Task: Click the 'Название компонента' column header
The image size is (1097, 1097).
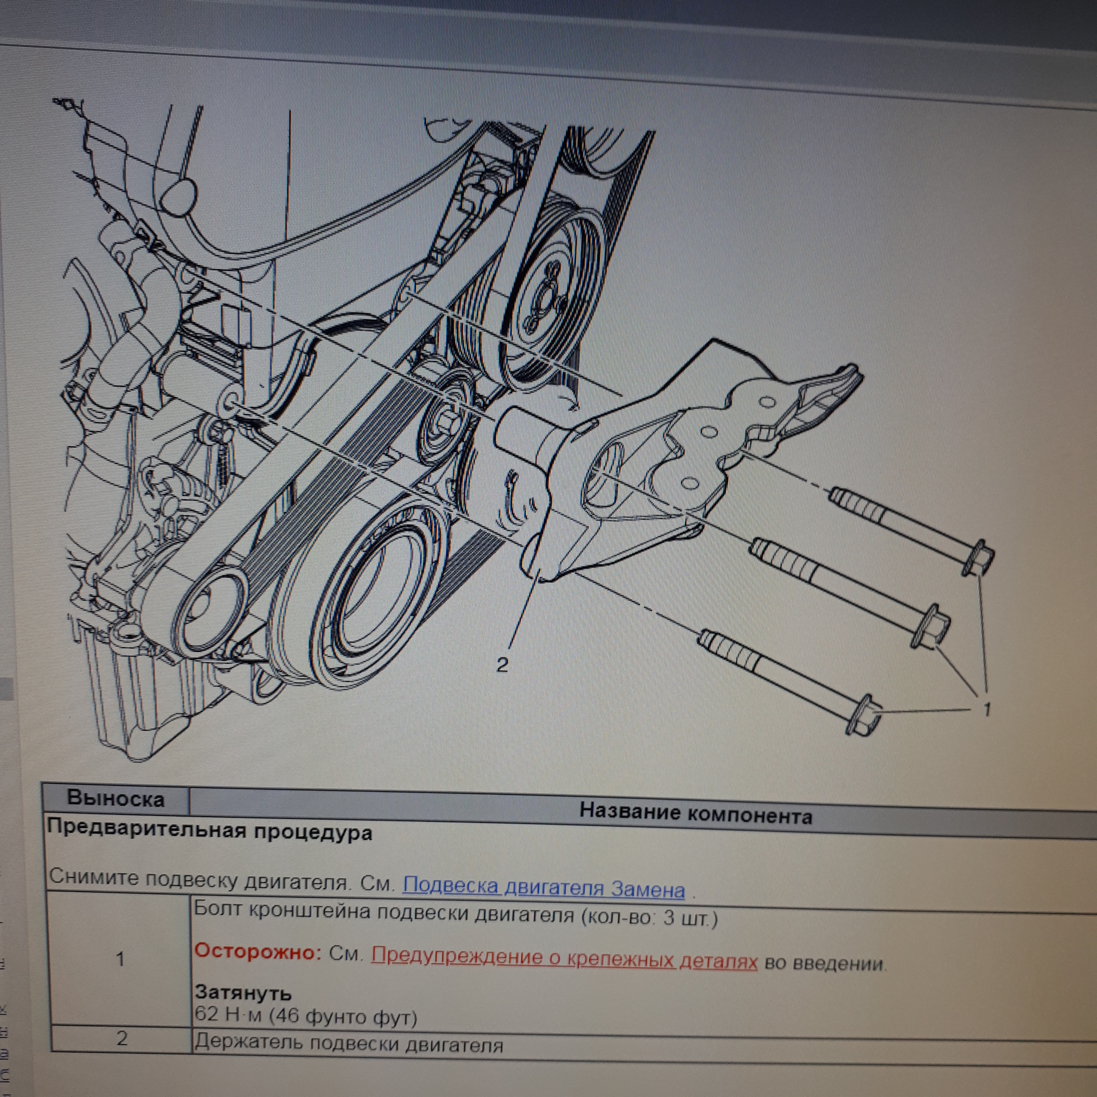Action: [695, 814]
